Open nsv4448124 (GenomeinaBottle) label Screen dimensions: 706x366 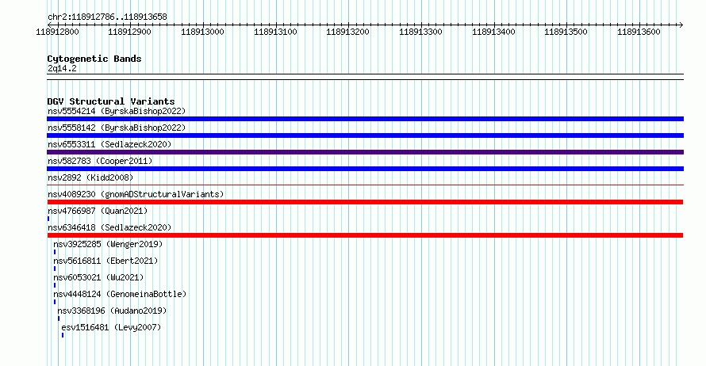pyautogui.click(x=120, y=294)
